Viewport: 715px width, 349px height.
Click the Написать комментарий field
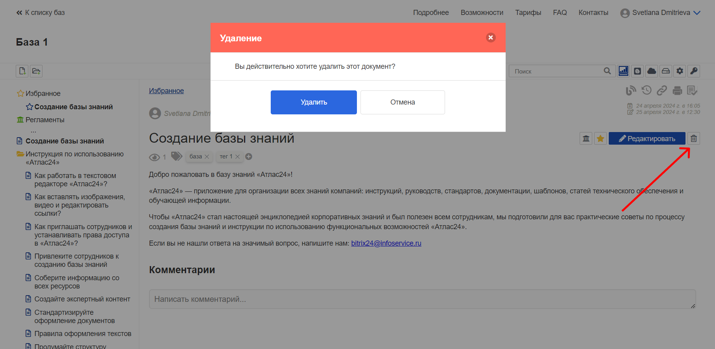(422, 299)
